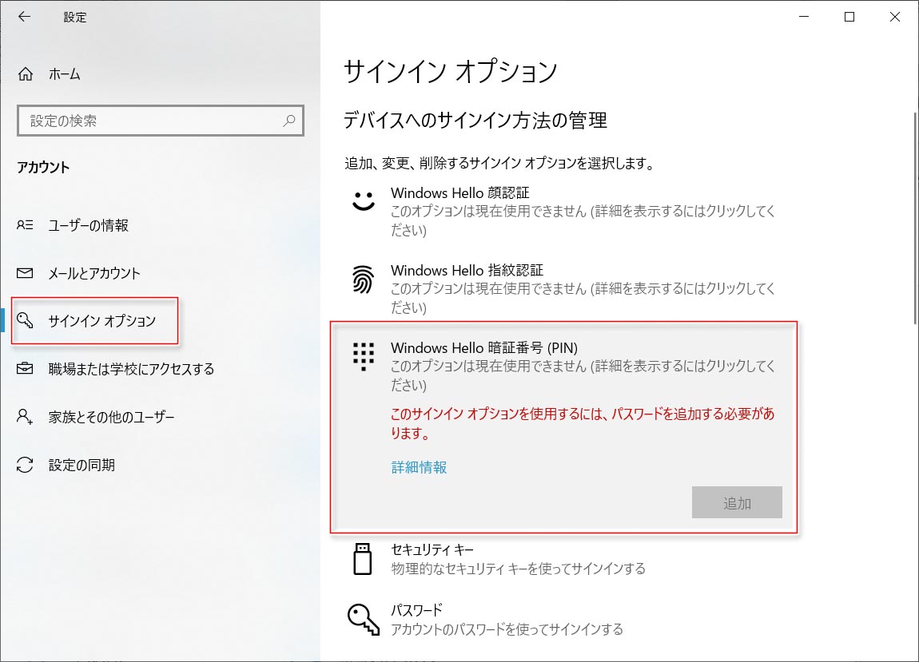Select サインイン オプション in the sidebar
Image resolution: width=919 pixels, height=662 pixels.
160,320
